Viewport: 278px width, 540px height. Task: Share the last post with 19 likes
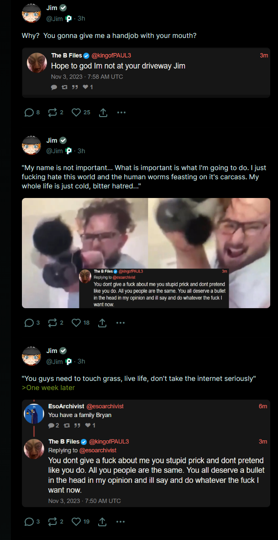tap(103, 522)
